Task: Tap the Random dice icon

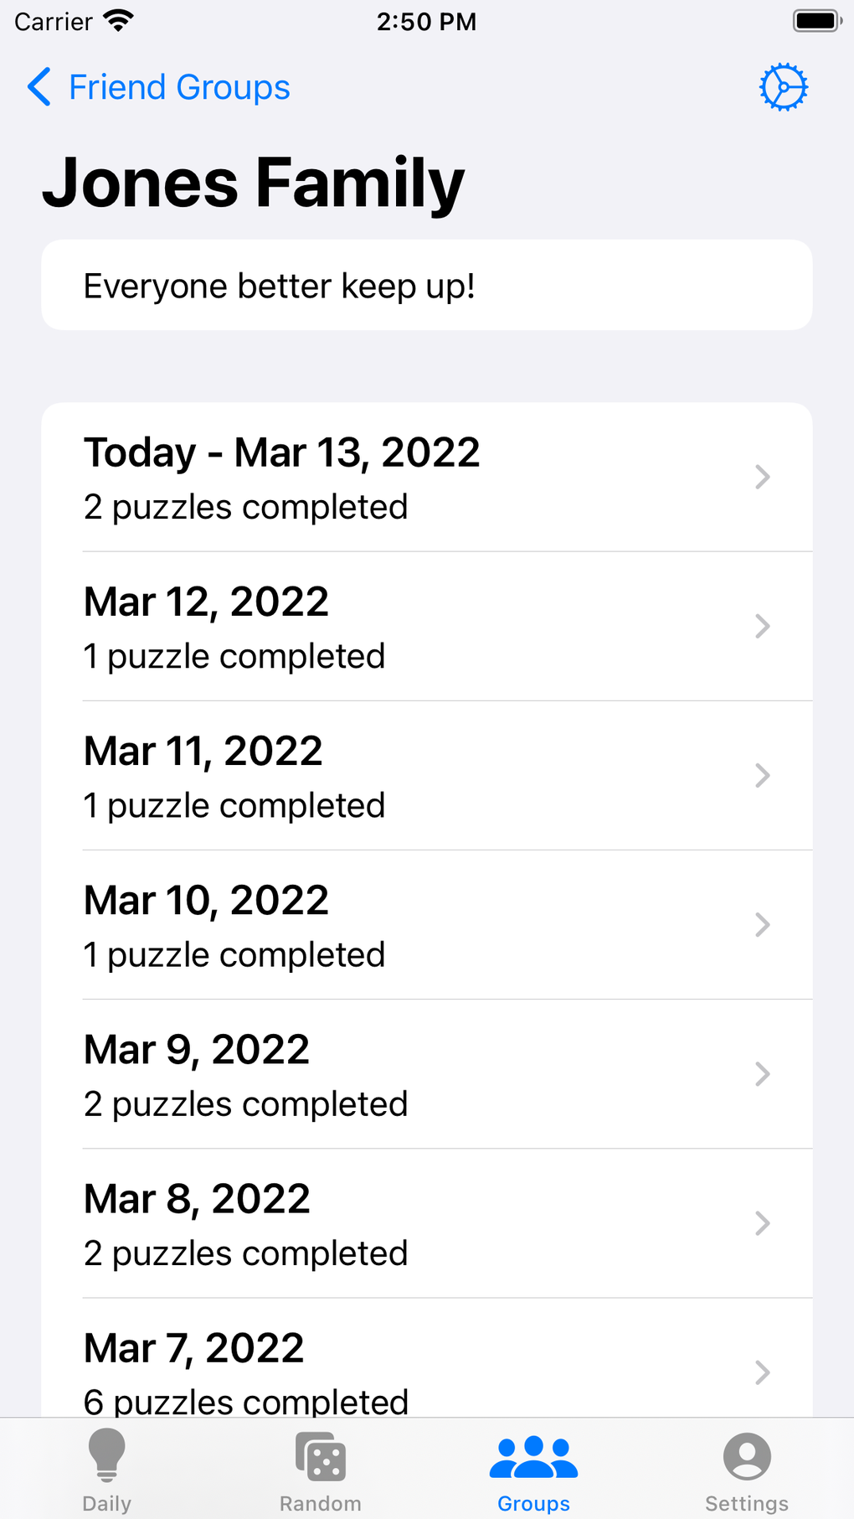Action: [321, 1456]
